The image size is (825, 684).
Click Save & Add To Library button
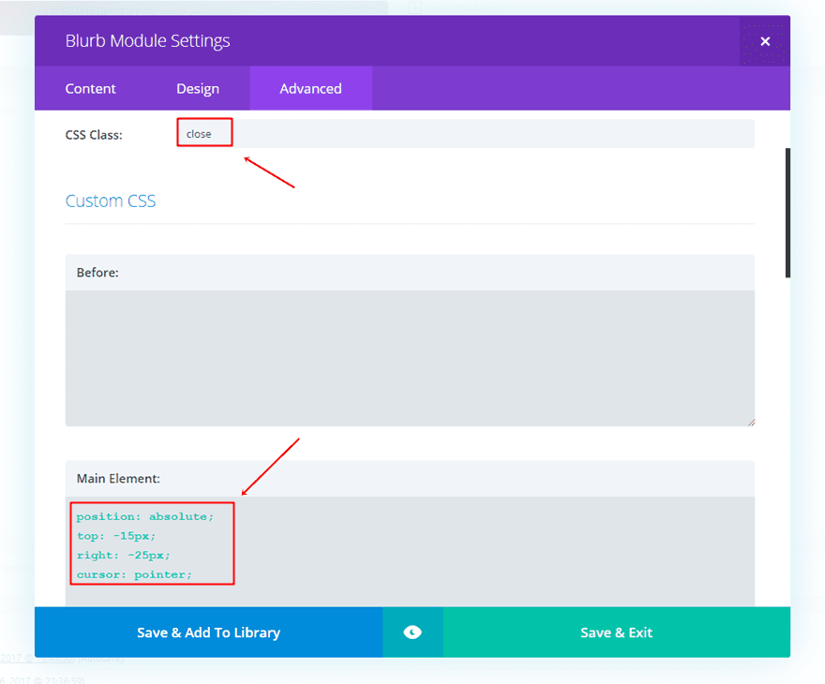[x=208, y=632]
